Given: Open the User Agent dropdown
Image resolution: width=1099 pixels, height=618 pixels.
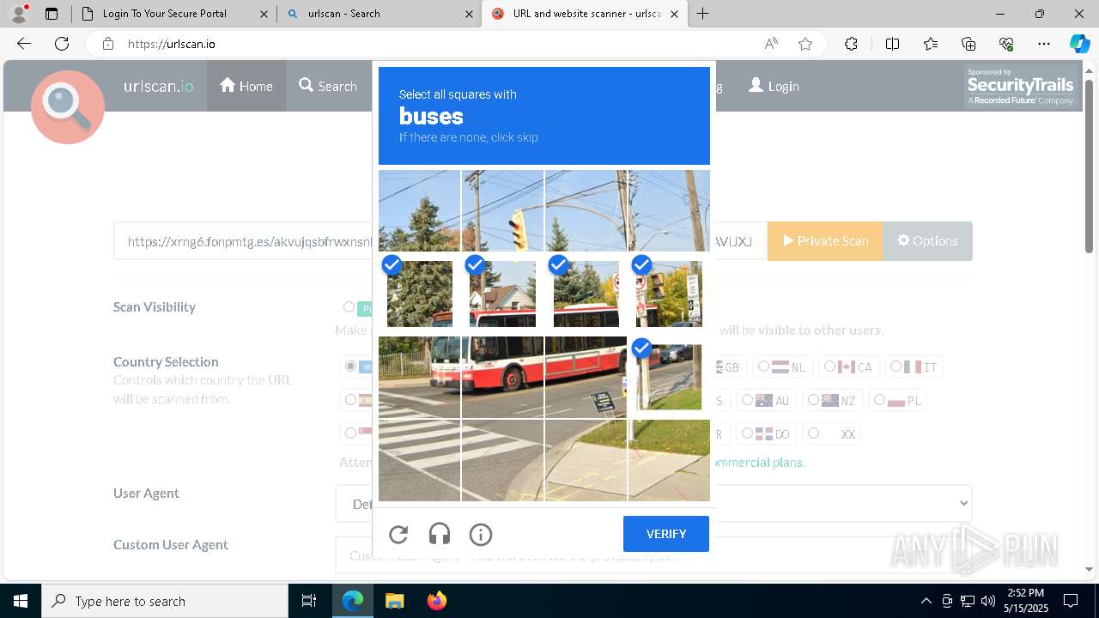Looking at the screenshot, I should point(653,504).
